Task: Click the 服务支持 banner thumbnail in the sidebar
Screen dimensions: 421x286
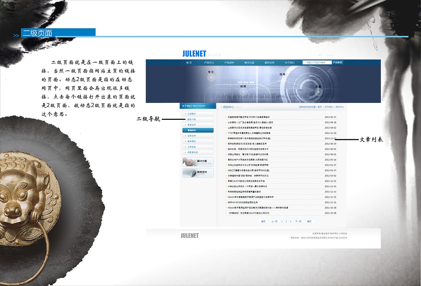Action: pos(198,173)
